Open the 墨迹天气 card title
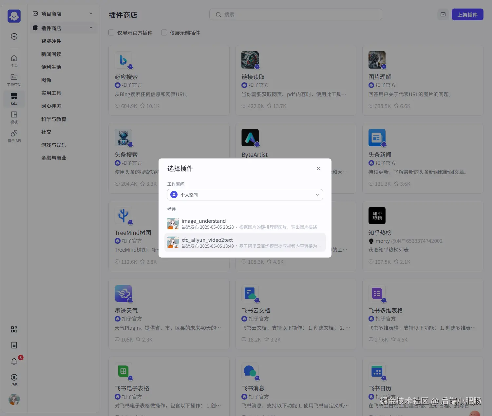This screenshot has height=416, width=492. click(x=126, y=310)
